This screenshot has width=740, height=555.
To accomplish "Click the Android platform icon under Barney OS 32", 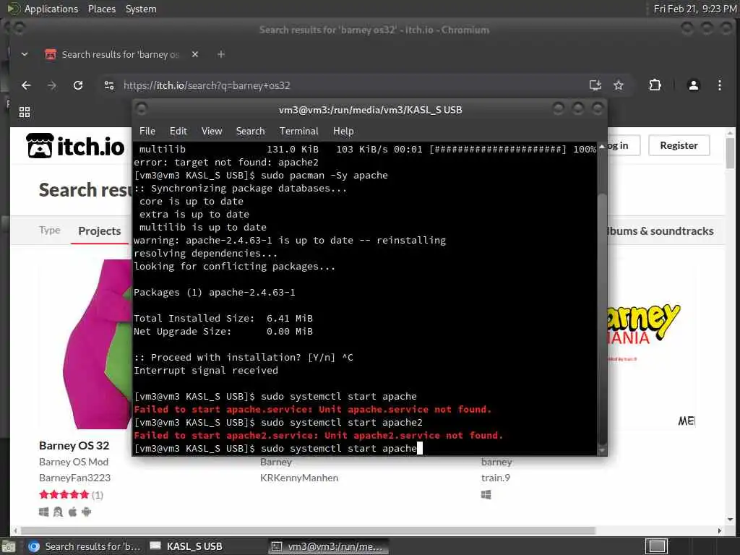I will click(x=87, y=512).
